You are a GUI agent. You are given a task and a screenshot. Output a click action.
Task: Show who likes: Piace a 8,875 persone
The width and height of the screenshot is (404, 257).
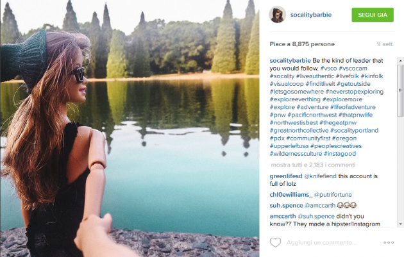[302, 44]
